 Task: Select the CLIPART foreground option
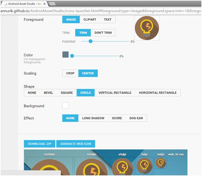[90, 19]
